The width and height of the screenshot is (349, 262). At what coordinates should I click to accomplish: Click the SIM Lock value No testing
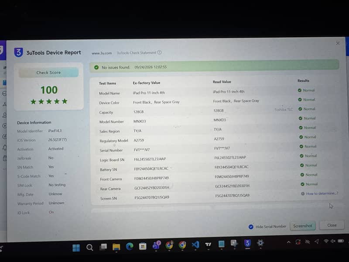pos(57,185)
